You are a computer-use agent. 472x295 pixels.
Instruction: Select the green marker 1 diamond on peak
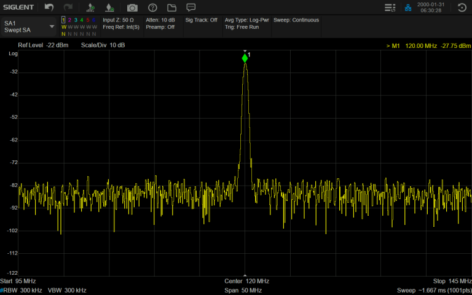click(245, 58)
